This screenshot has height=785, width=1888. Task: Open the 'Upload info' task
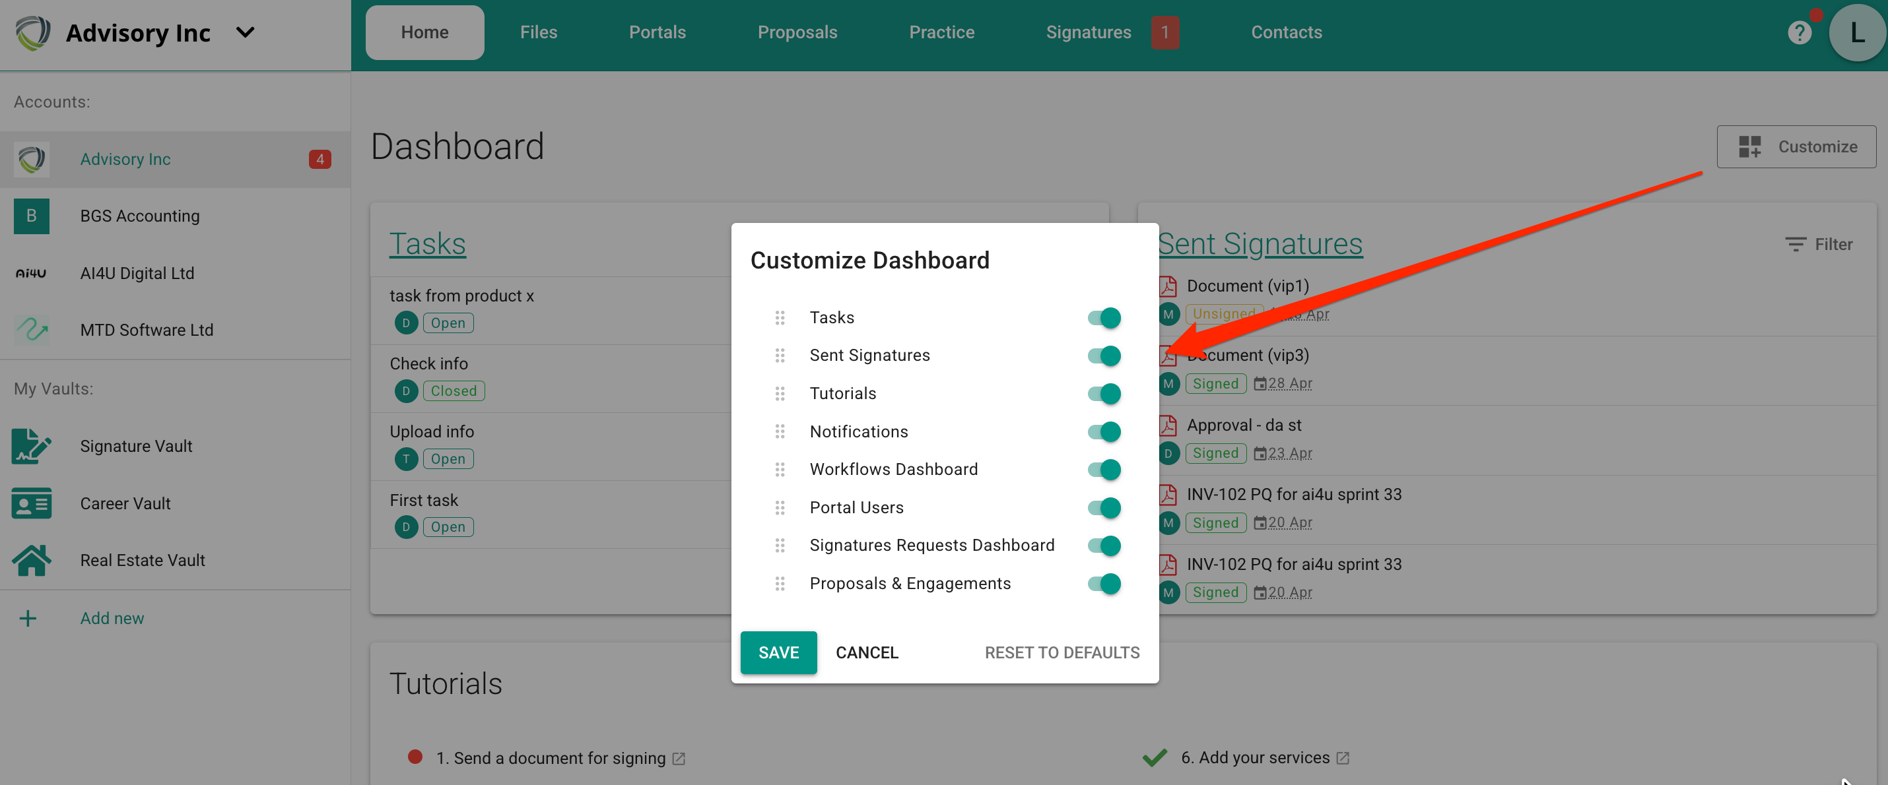pyautogui.click(x=432, y=432)
